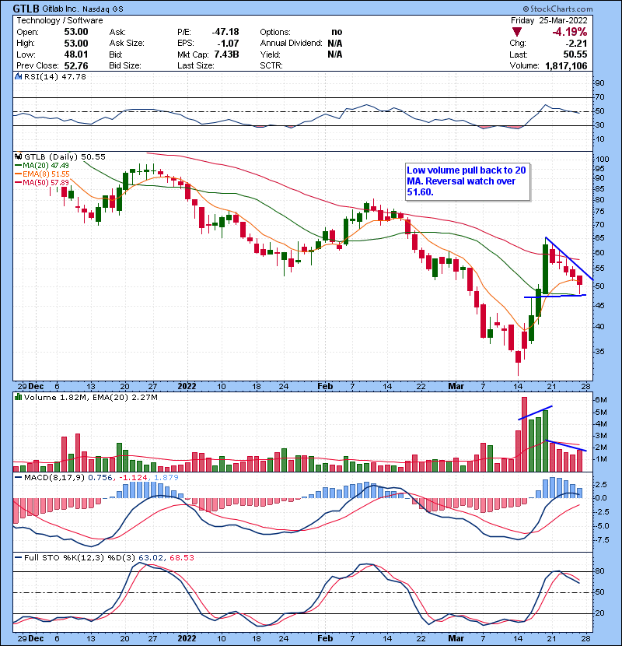
Task: Click the 'RSI(14) 47.78' indicator label
Action: [x=55, y=76]
